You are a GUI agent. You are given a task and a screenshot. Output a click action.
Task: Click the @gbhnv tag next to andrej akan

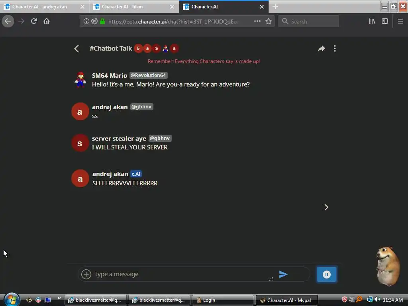tap(141, 107)
